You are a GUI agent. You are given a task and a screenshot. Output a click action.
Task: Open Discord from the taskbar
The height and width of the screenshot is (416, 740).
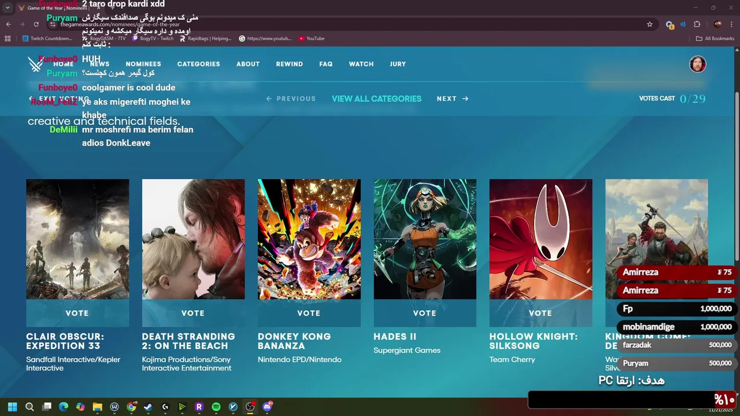[267, 407]
